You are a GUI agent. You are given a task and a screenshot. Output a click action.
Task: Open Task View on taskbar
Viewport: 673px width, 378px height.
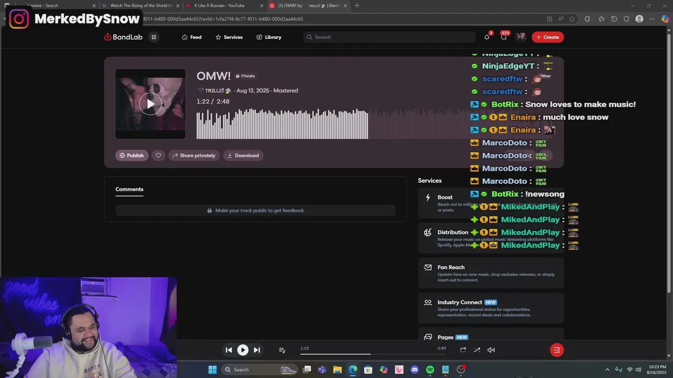pyautogui.click(x=307, y=370)
